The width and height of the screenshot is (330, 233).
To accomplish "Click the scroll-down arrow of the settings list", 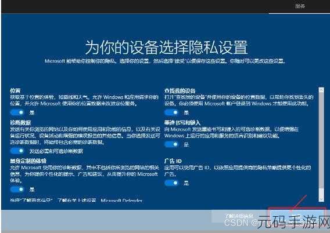I will [x=321, y=199].
